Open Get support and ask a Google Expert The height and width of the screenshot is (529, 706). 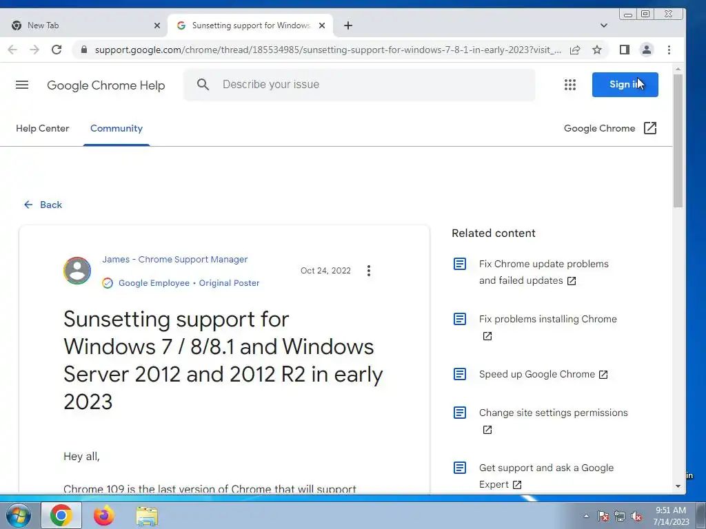pyautogui.click(x=546, y=476)
